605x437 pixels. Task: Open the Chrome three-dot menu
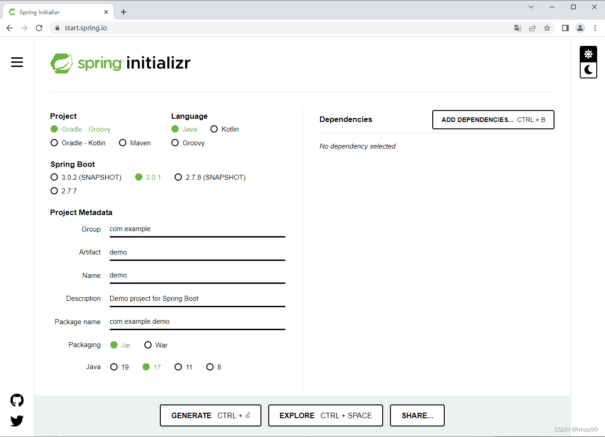[595, 28]
